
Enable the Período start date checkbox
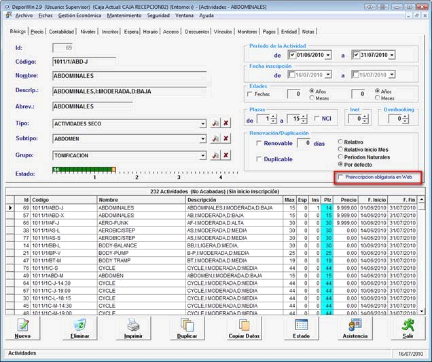click(x=292, y=55)
